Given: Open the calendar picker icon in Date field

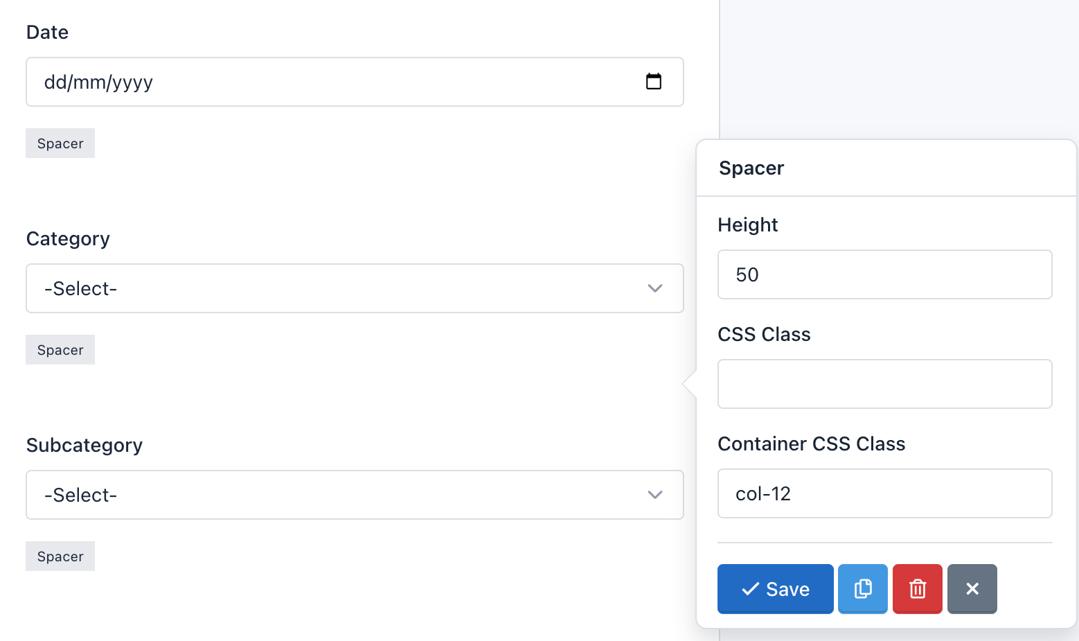Looking at the screenshot, I should 654,82.
